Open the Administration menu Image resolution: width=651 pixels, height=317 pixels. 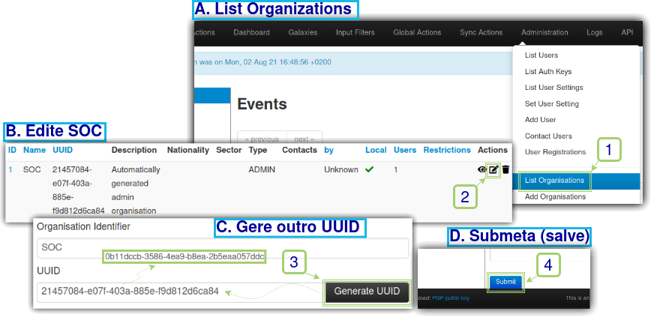(x=544, y=33)
